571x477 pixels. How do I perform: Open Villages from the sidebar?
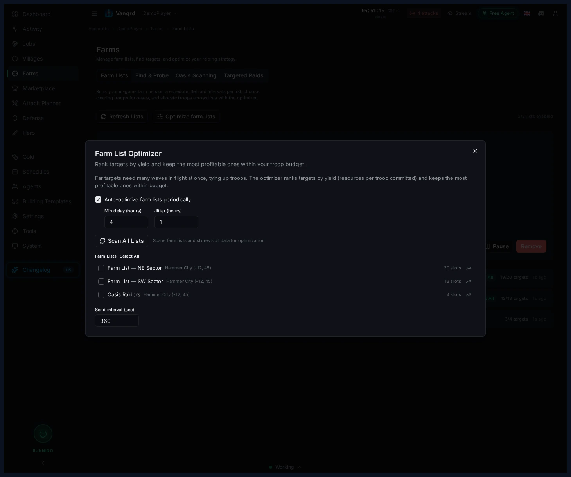[x=32, y=59]
